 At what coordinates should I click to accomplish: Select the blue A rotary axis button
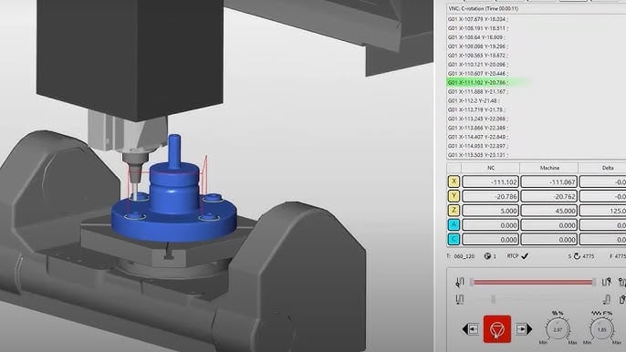tap(454, 224)
